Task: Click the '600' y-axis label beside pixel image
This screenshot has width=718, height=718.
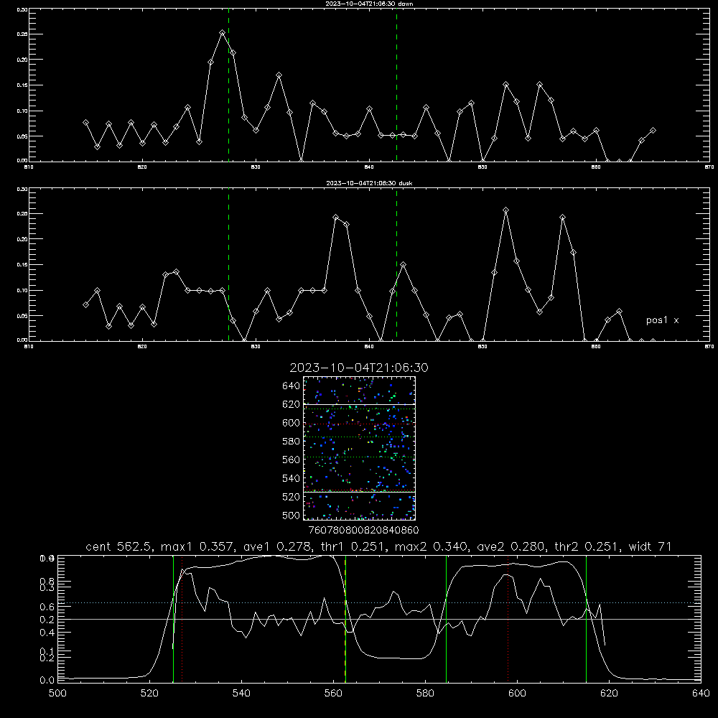Action: [x=292, y=423]
